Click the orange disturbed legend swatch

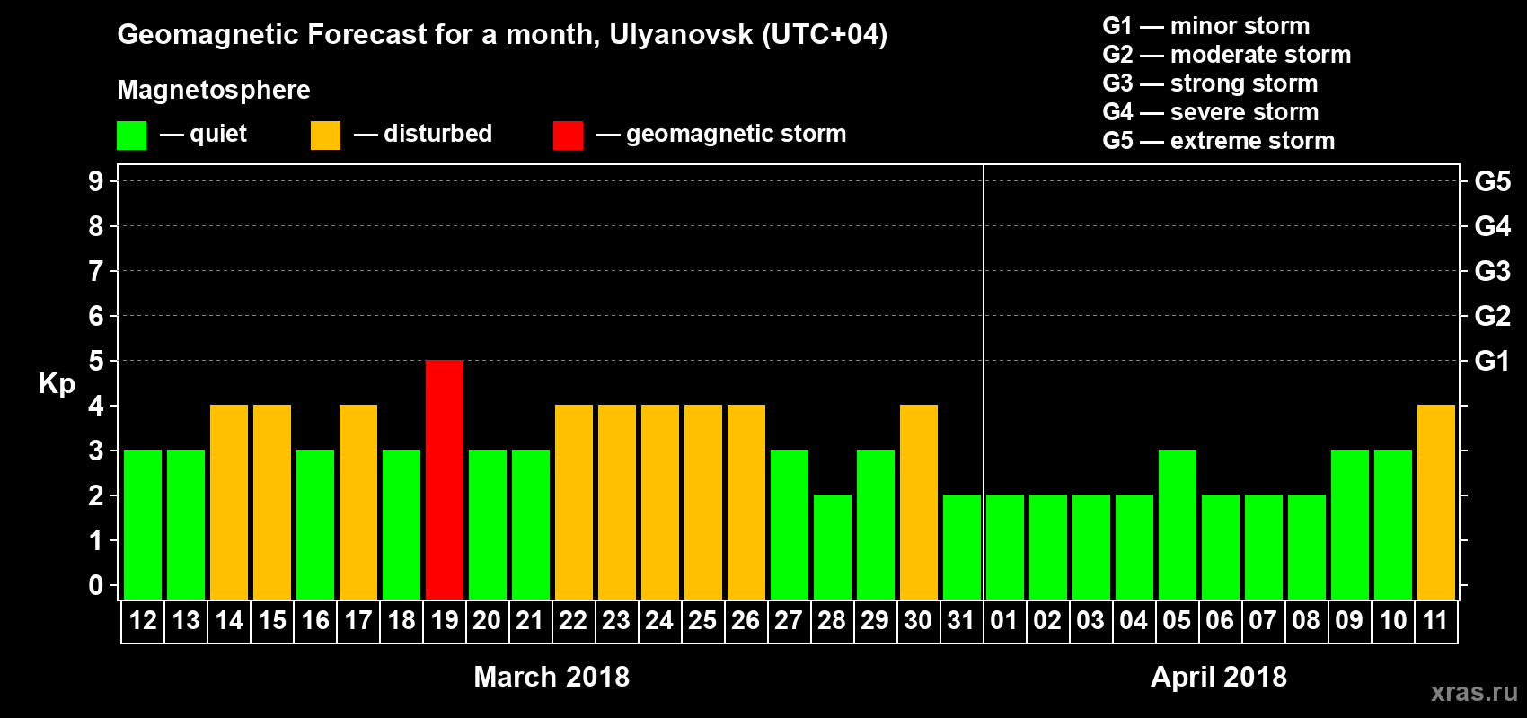pyautogui.click(x=325, y=136)
